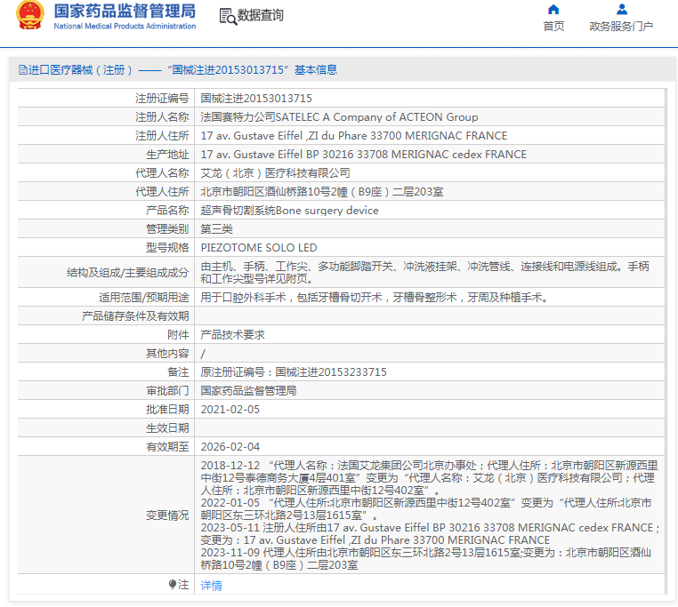
Task: Select structure composition text 由主机、手柄、工作尖
Action: [x=424, y=273]
